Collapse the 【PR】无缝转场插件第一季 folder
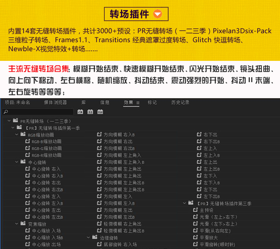The image size is (280, 249). pos(13,128)
